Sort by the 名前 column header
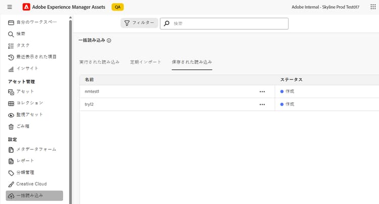This screenshot has height=204, width=379. 89,80
